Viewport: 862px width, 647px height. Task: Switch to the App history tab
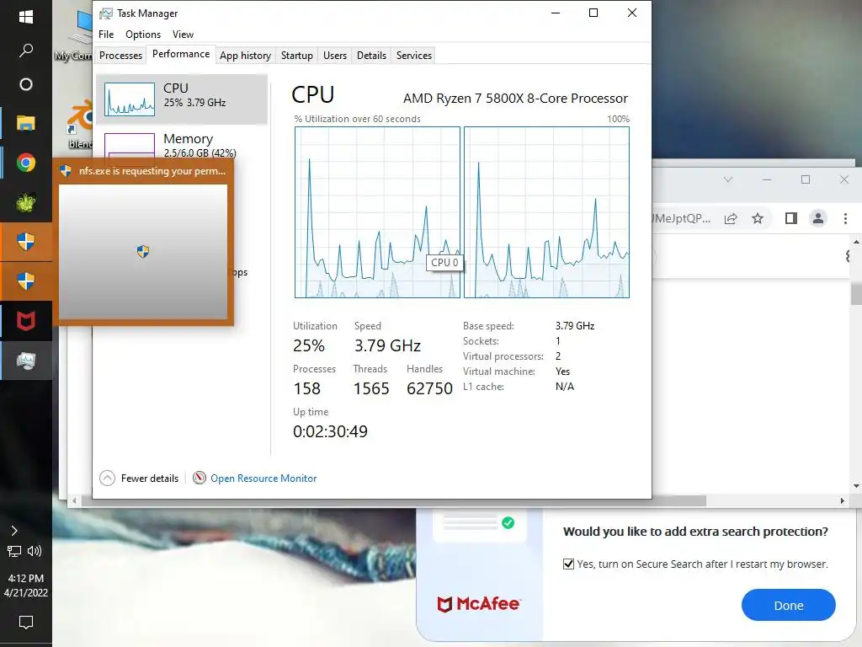(245, 55)
